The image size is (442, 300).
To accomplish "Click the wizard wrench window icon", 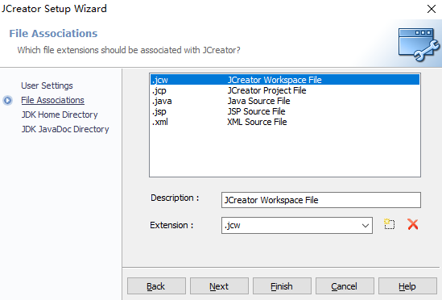I will [x=419, y=44].
